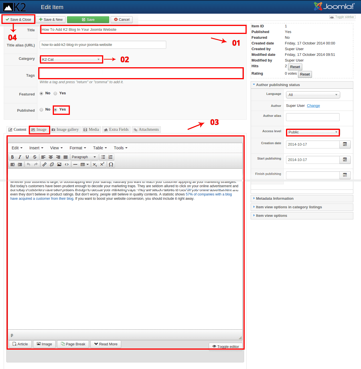Increase indent of the paragraph

pyautogui.click(x=20, y=164)
